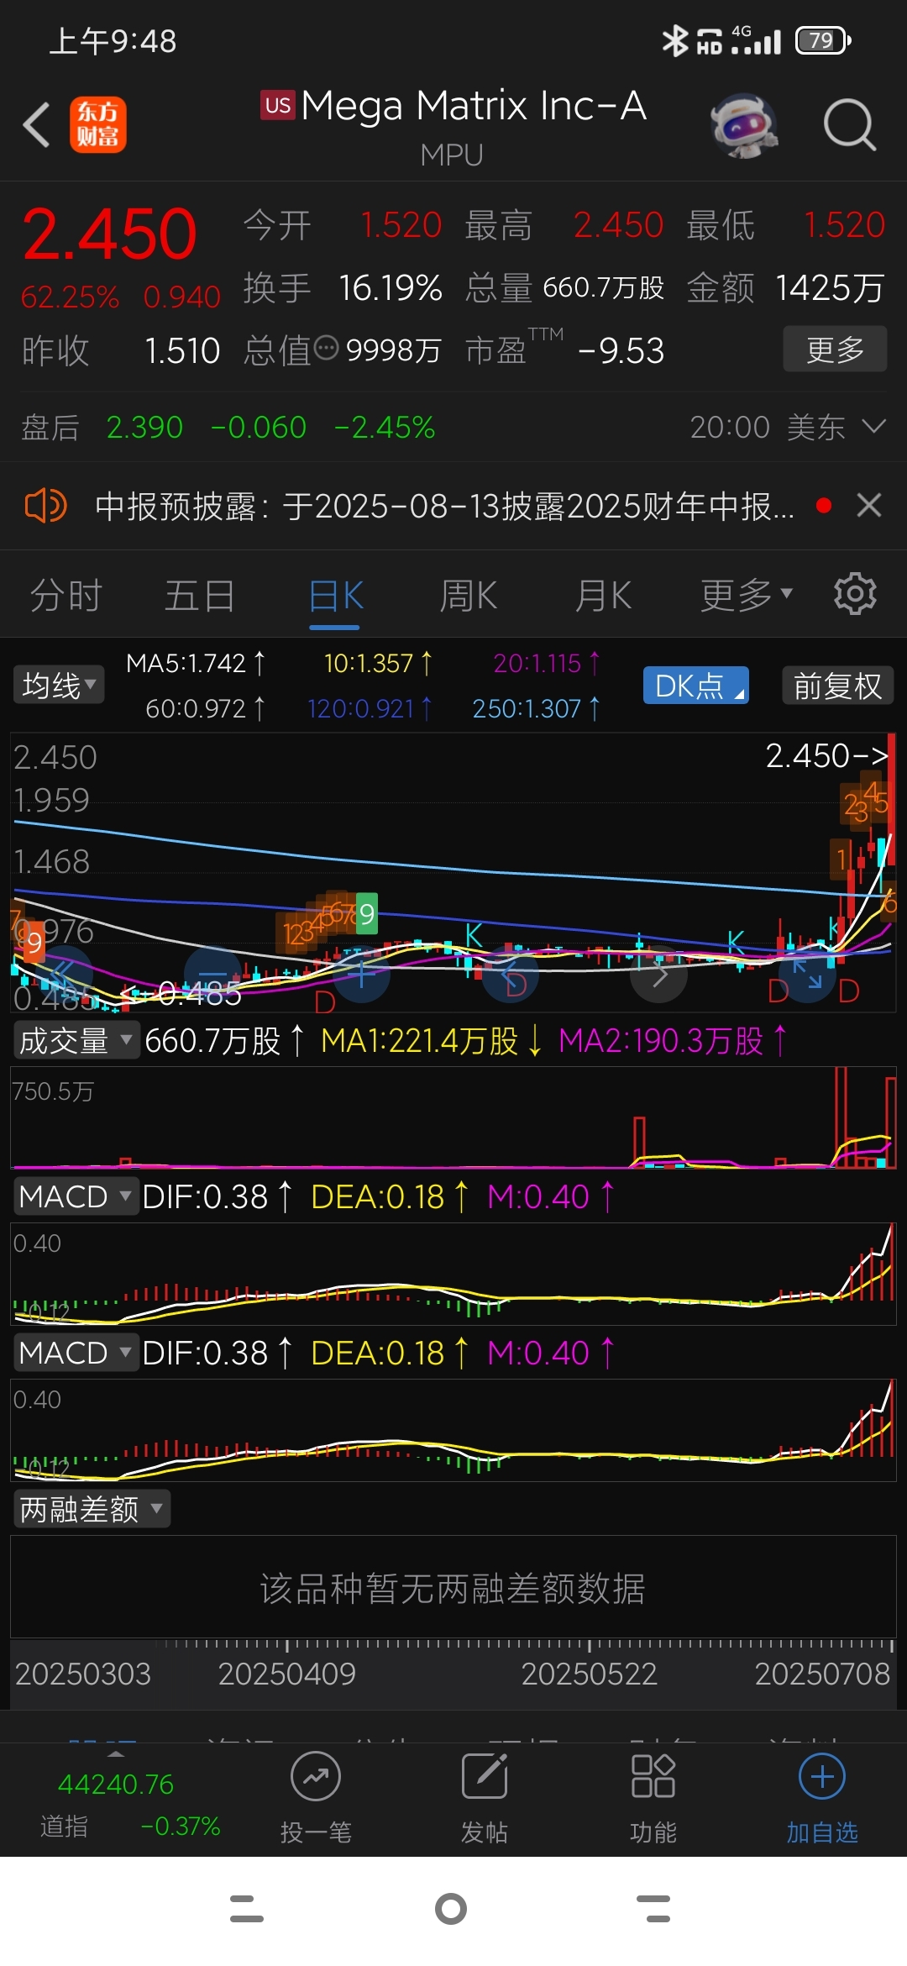Open the 均线 indicator dropdown
This screenshot has width=907, height=1966.
point(58,685)
